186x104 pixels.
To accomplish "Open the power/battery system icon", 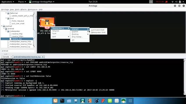I will point(180,2).
